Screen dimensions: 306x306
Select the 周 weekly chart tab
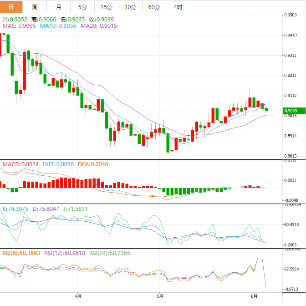[35, 7]
